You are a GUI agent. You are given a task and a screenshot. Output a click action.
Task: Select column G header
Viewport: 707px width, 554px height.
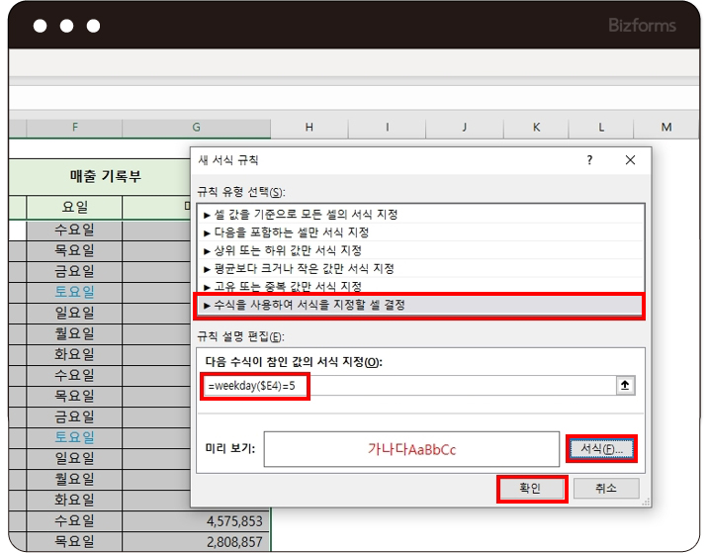196,128
